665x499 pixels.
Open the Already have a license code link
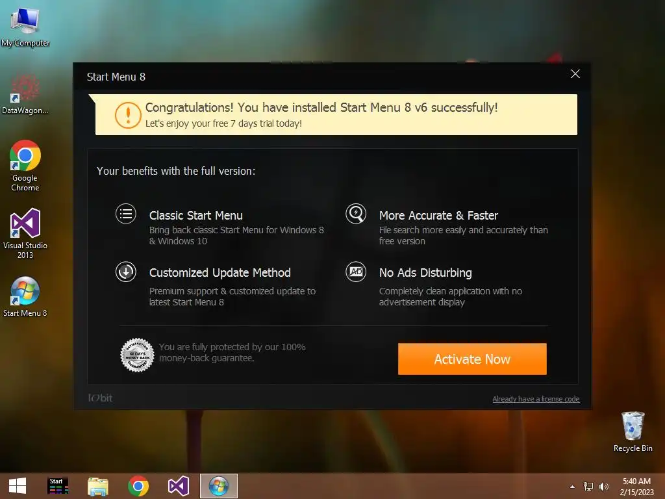(536, 399)
